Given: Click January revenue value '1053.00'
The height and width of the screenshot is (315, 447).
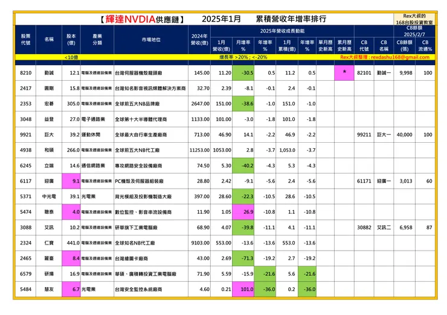Looking at the screenshot, I should [222, 150].
